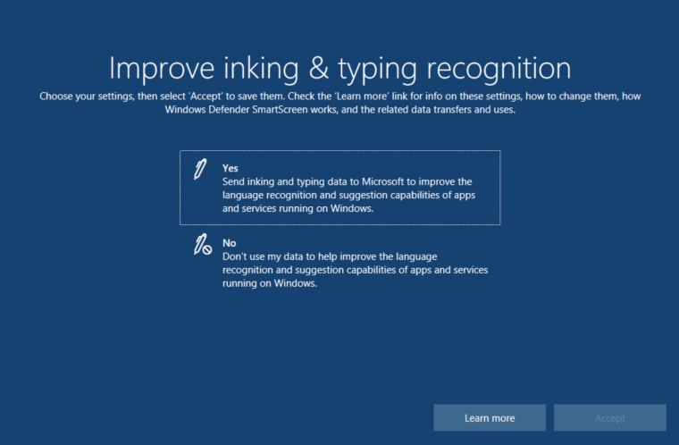The width and height of the screenshot is (679, 445).
Task: Click the 'Don't use my data' description
Action: tap(355, 270)
